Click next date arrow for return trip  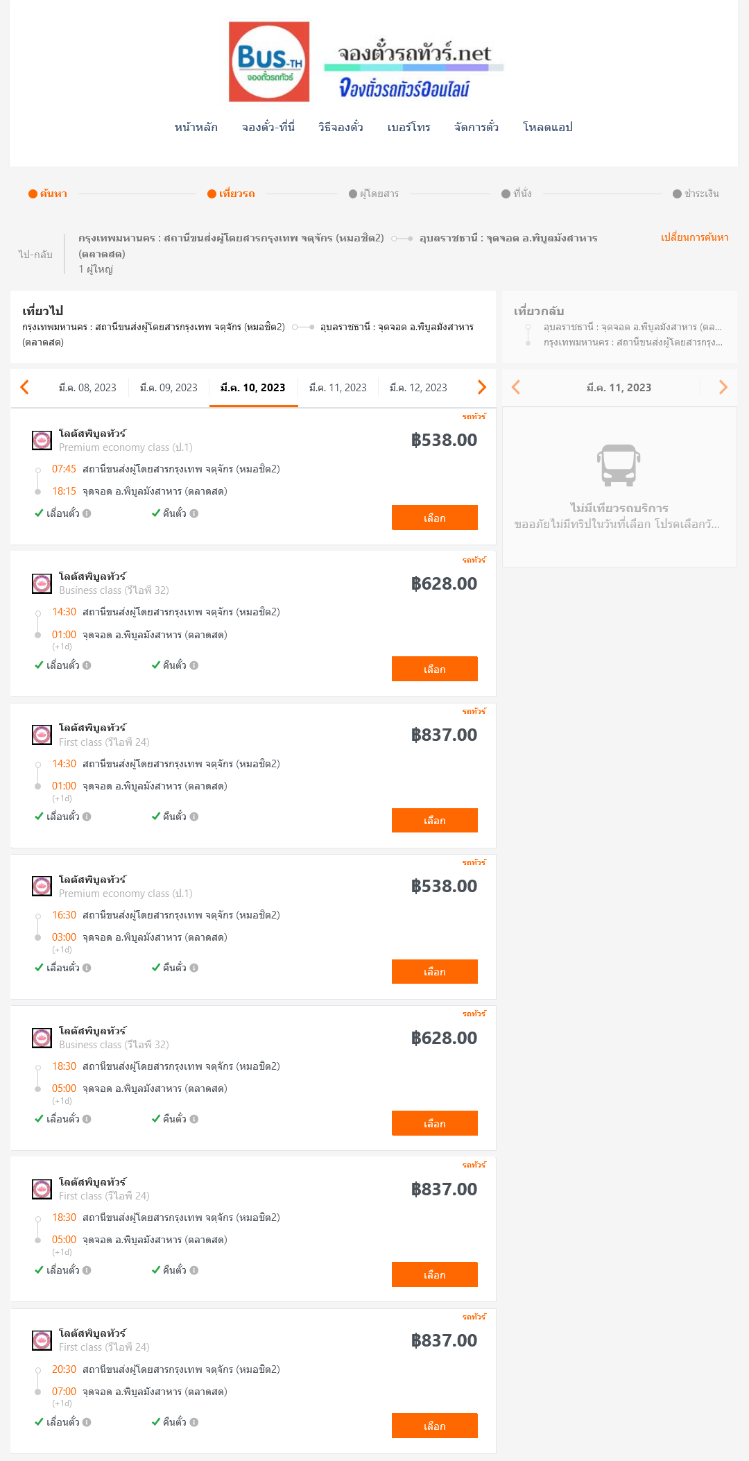coord(723,387)
